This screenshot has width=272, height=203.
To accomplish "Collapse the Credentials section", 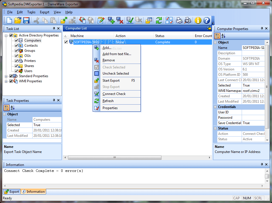I will tap(215, 107).
